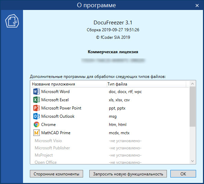Click the vertical scrollbar thumb
This screenshot has width=204, height=184.
tap(193, 106)
